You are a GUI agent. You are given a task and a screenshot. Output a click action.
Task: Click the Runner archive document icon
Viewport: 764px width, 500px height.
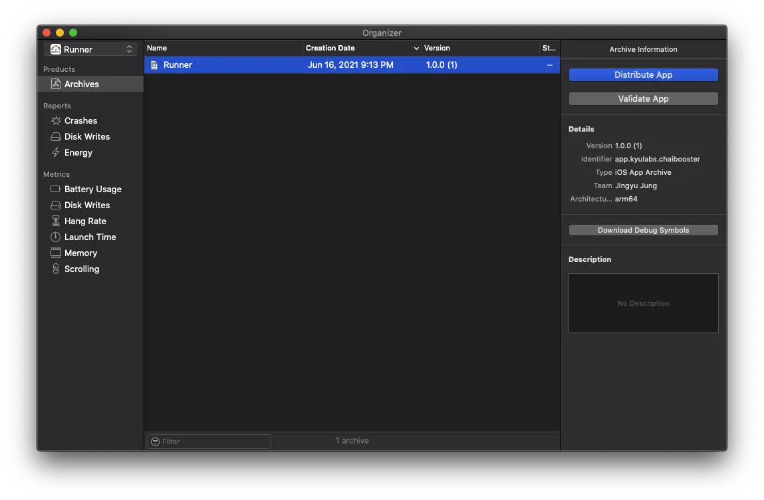(x=154, y=64)
